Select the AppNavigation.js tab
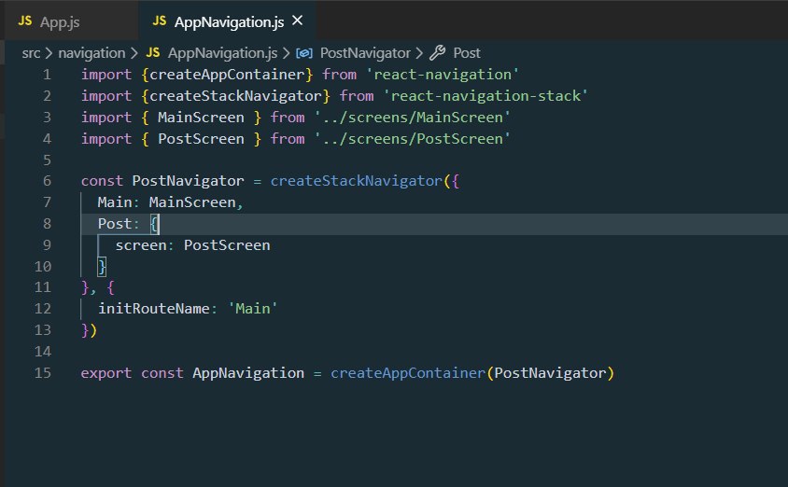The image size is (788, 487). pos(229,21)
